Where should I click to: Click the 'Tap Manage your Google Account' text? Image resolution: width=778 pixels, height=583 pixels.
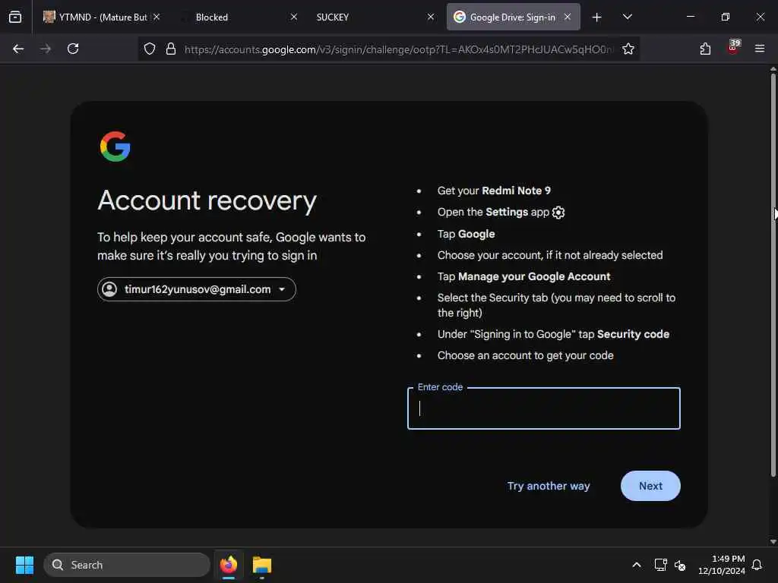[x=523, y=276]
